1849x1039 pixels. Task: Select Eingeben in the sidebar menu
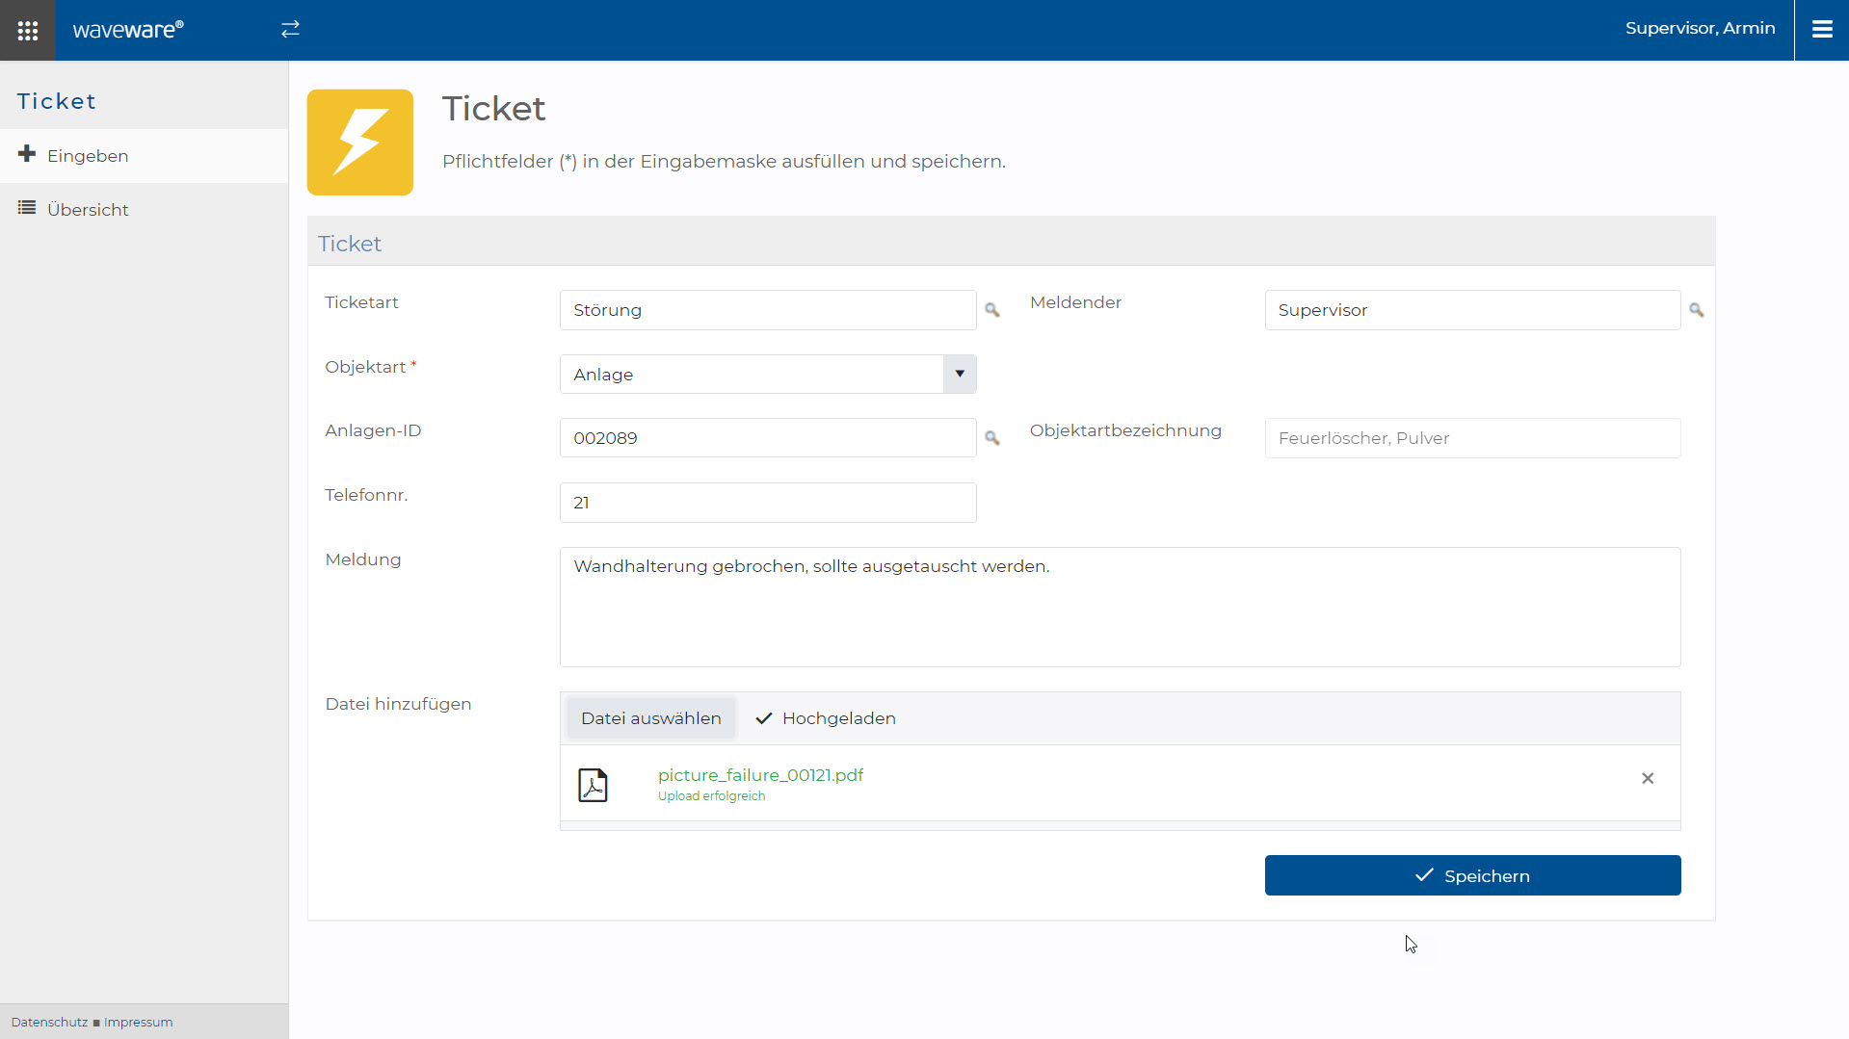pos(88,156)
